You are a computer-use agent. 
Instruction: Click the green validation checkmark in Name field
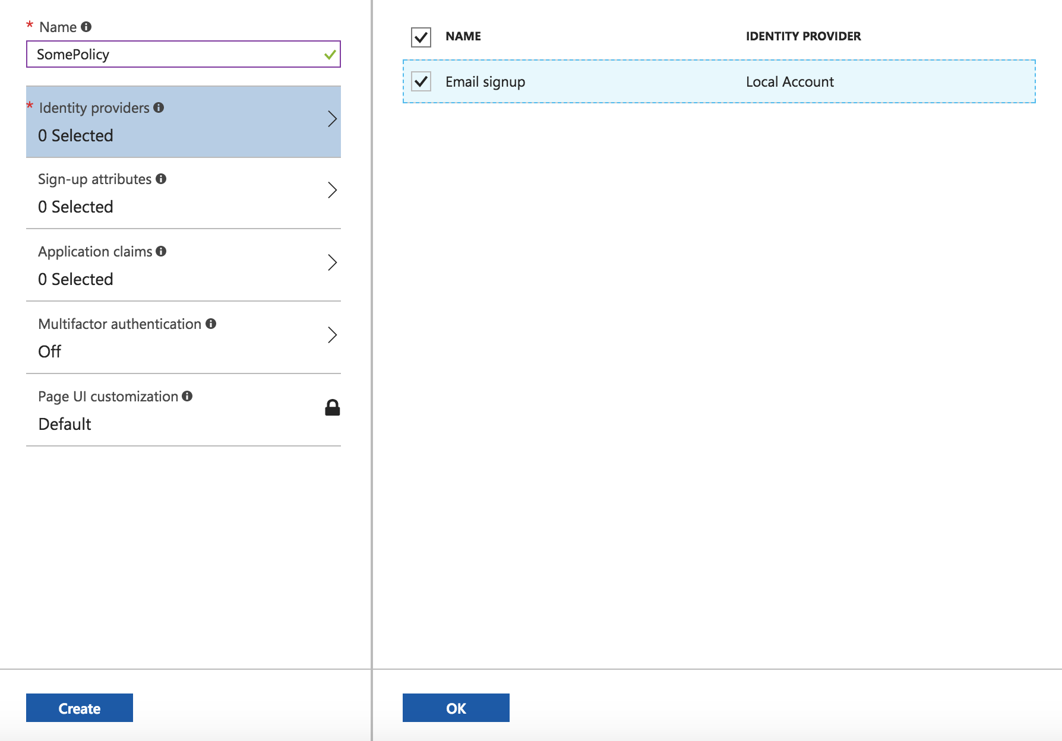[330, 55]
